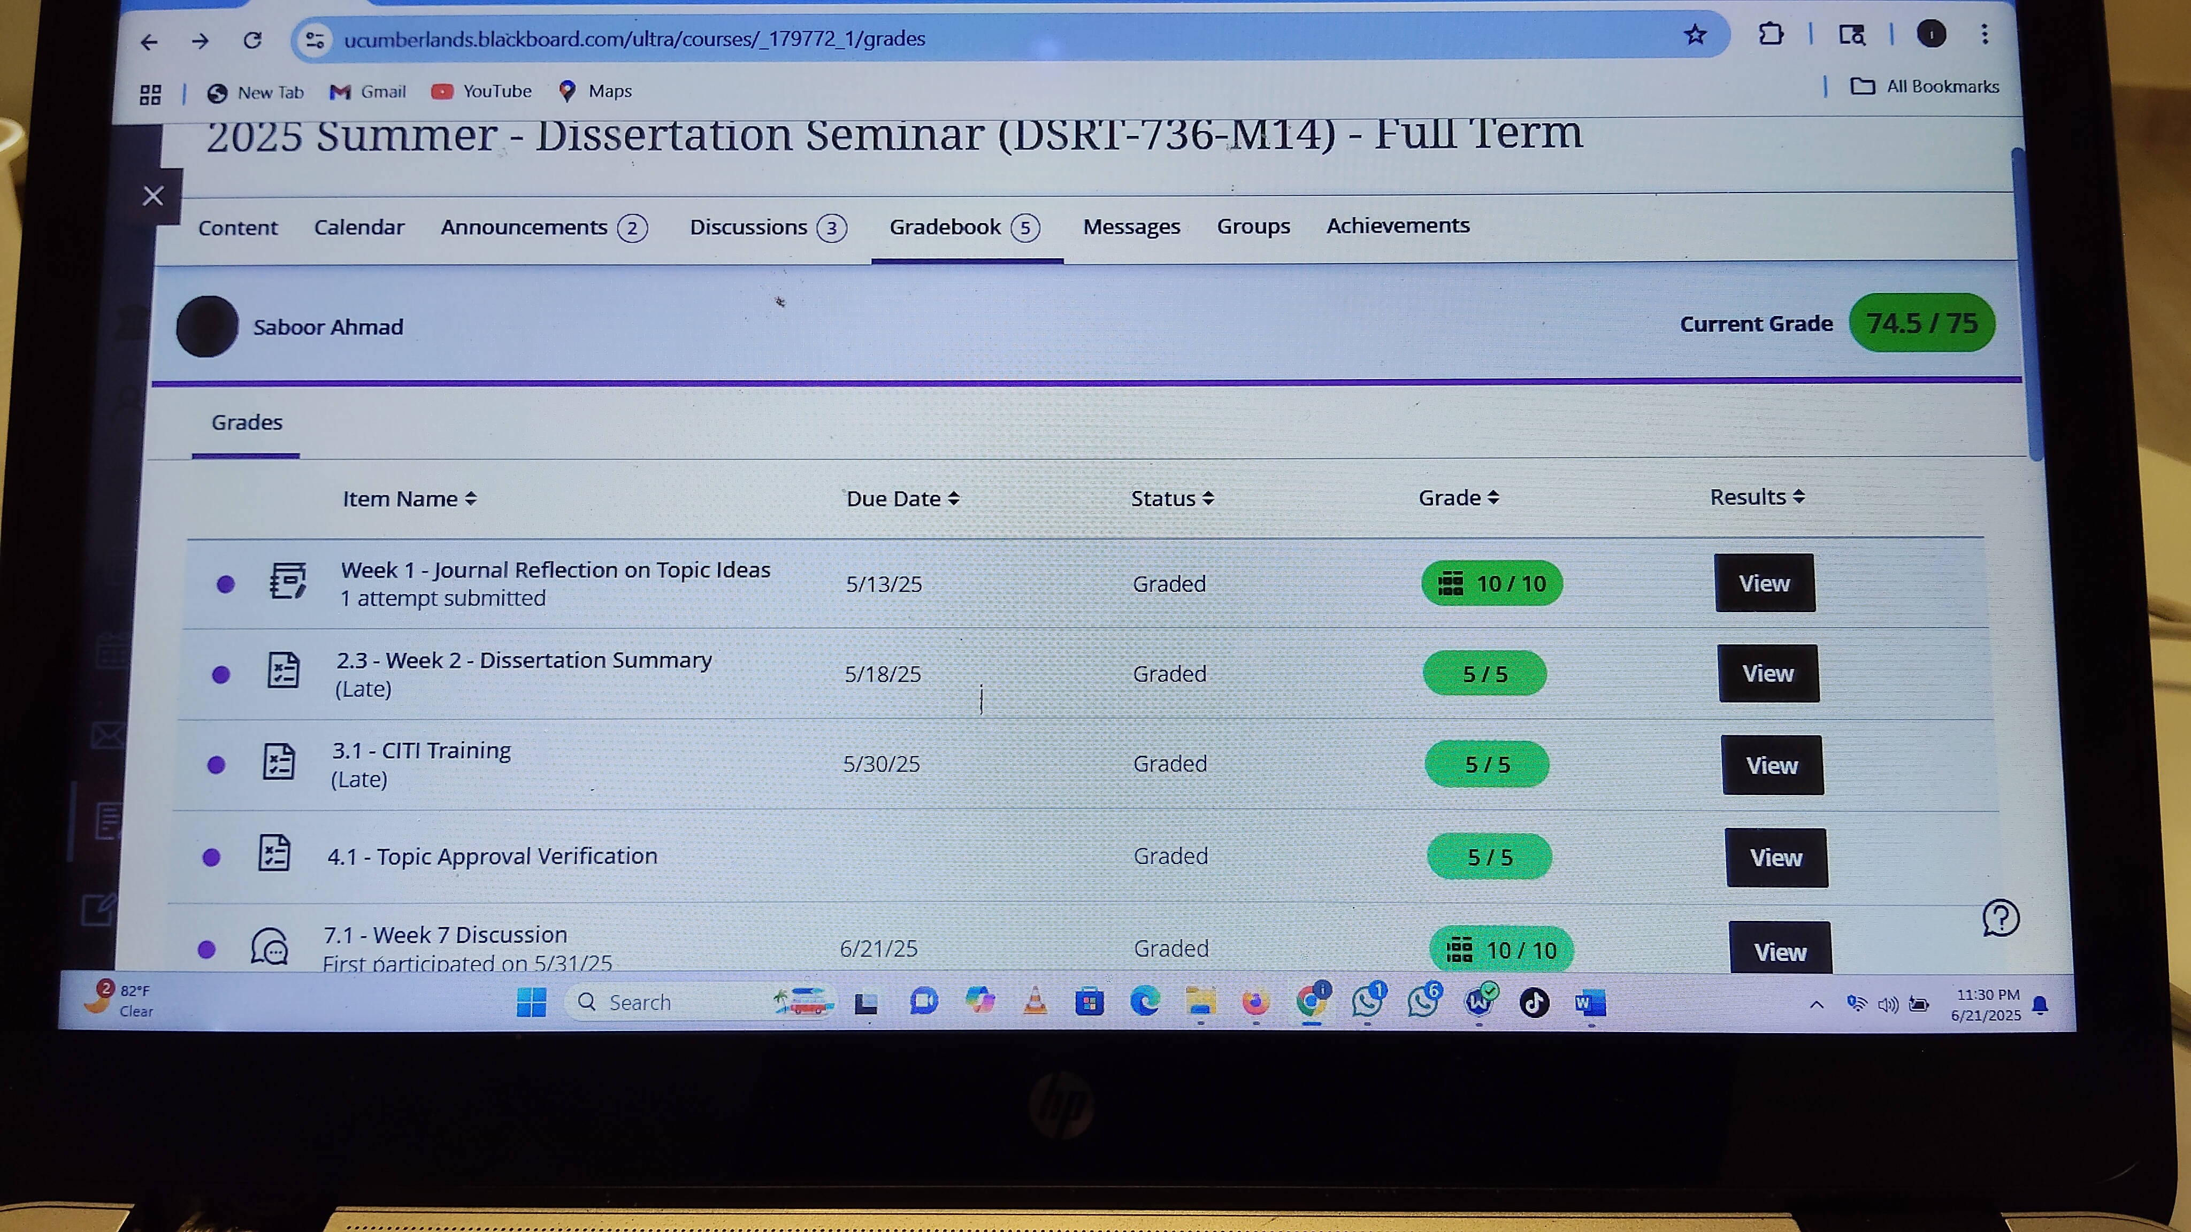2191x1232 pixels.
Task: Open the browser extensions puzzle icon
Action: (1771, 35)
